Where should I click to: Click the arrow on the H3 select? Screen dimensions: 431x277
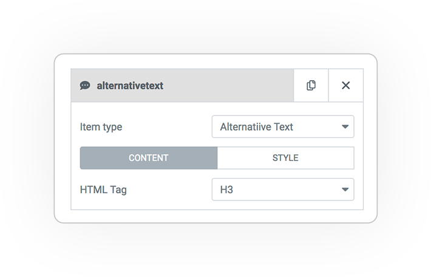click(x=345, y=190)
